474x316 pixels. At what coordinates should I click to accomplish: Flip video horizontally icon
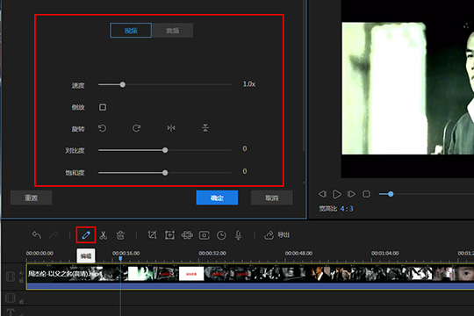point(171,128)
